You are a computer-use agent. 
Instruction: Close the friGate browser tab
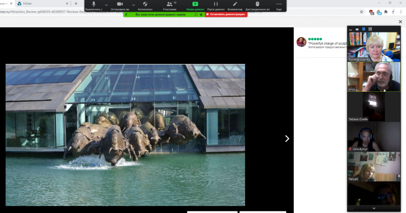(x=67, y=4)
